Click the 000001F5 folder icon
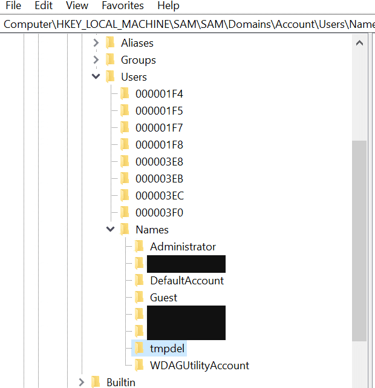This screenshot has height=388, width=375. pos(125,110)
